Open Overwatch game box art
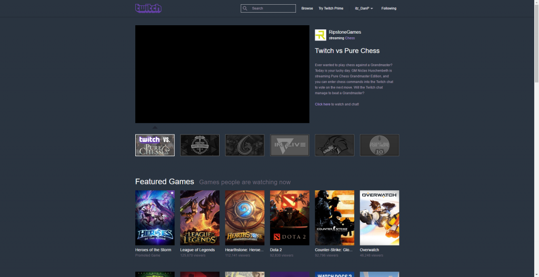 click(x=380, y=218)
